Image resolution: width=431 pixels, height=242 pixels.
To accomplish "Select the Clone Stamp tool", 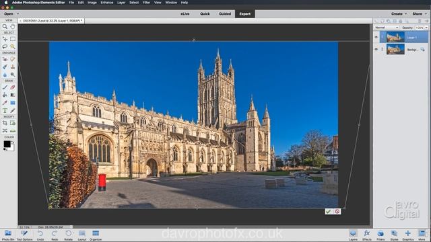I will pyautogui.click(x=13, y=67).
